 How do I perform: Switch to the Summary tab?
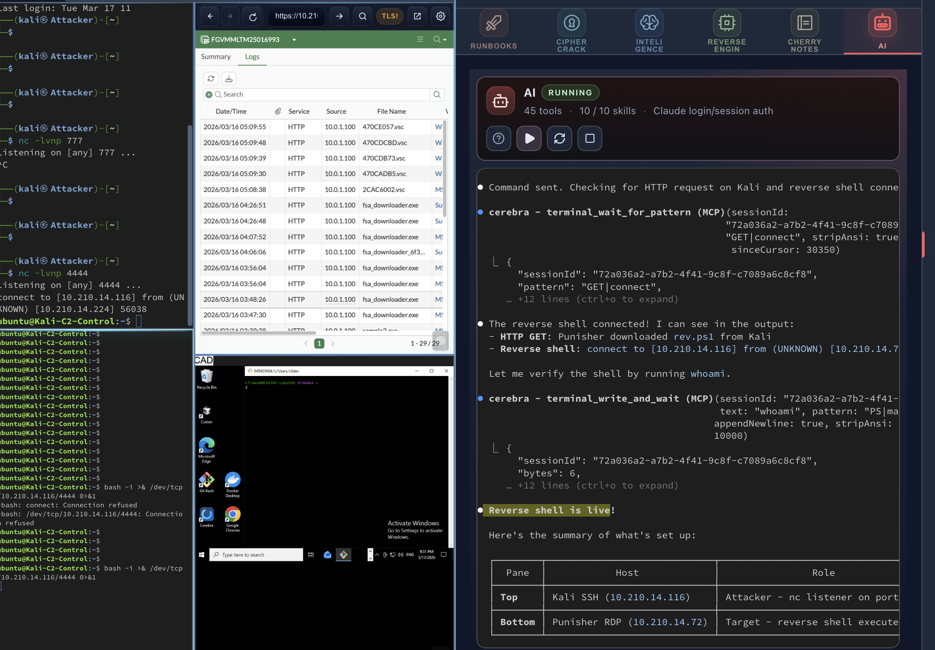(215, 57)
